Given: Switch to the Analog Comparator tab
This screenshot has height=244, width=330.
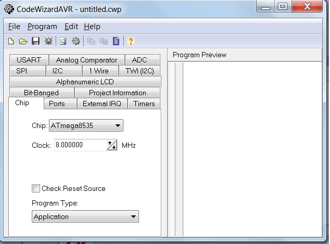Looking at the screenshot, I should pyautogui.click(x=87, y=60).
